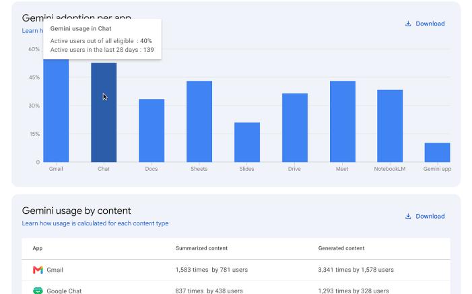Viewport: 472px width, 294px height.
Task: Select the Slides bar in adoption chart
Action: 247,143
